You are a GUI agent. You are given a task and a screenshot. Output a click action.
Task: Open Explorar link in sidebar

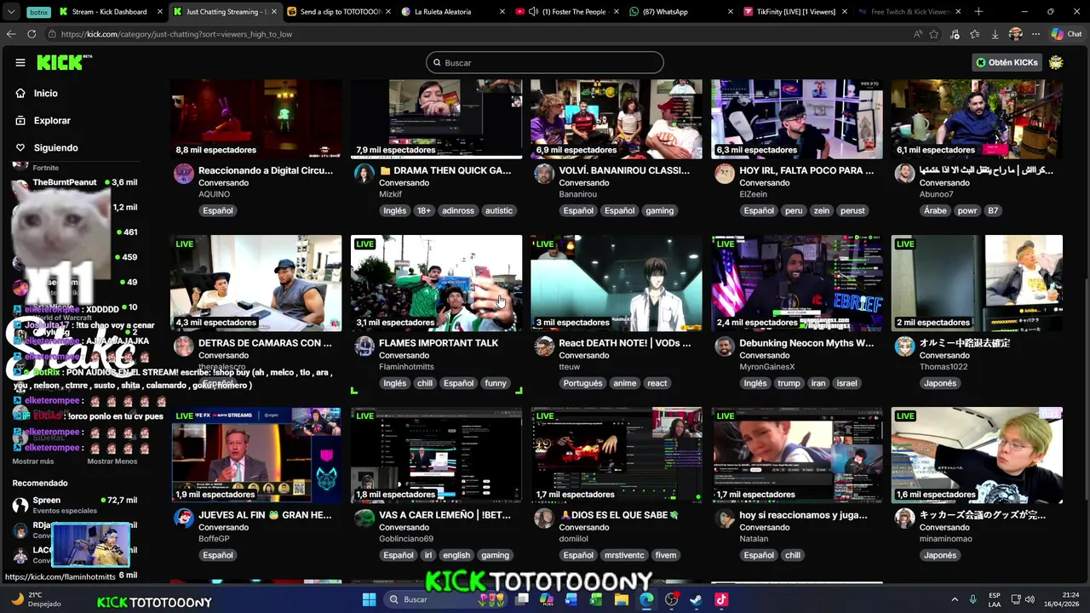click(x=52, y=121)
